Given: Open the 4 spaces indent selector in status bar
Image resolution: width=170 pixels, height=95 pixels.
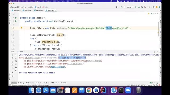Looking at the screenshot, I should point(149,85).
